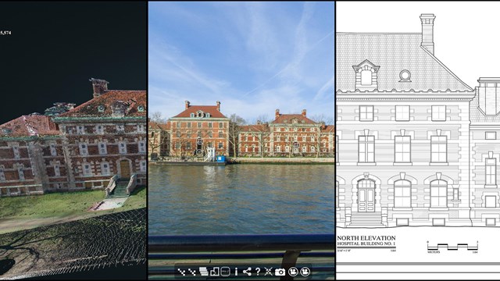Select the lower hotspot on the left building
Viewport: 500px width, 281px height.
click(x=199, y=152)
